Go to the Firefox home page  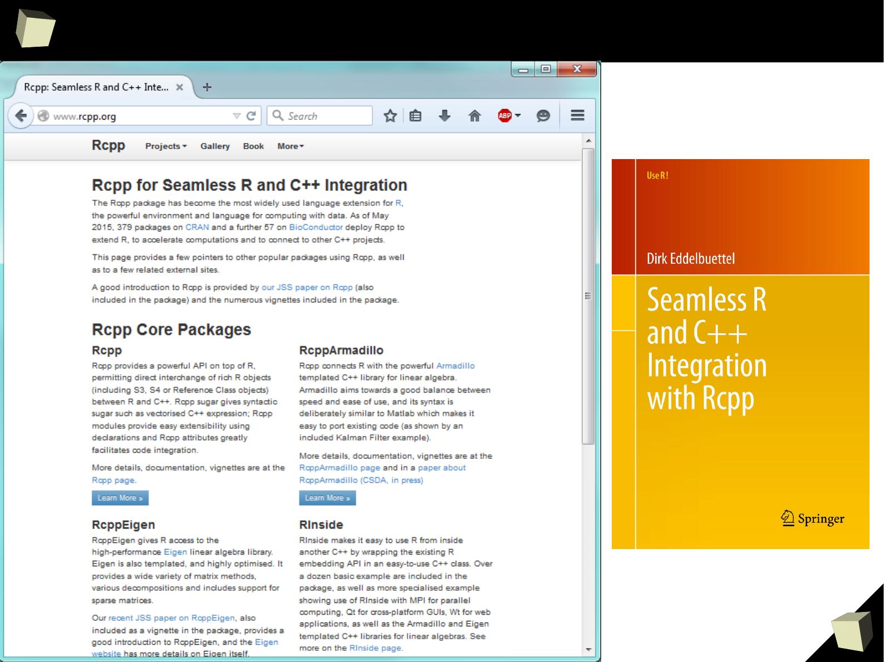click(x=475, y=116)
